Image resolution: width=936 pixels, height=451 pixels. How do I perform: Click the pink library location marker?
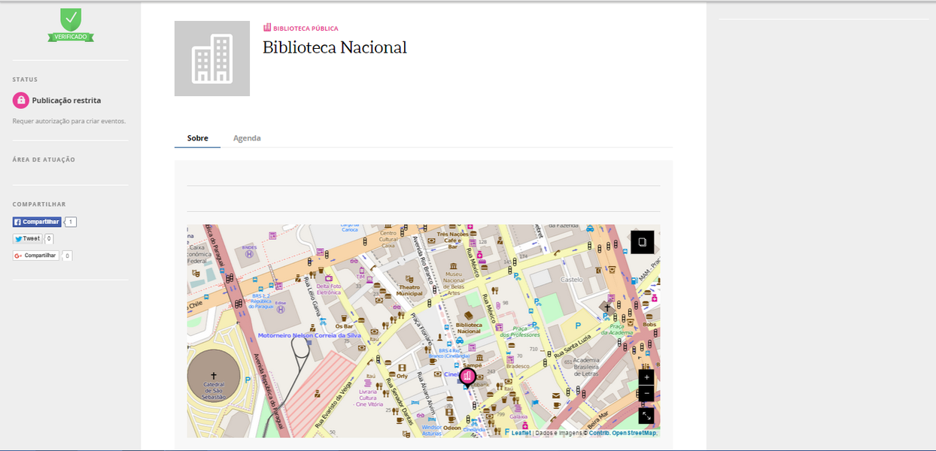[467, 376]
